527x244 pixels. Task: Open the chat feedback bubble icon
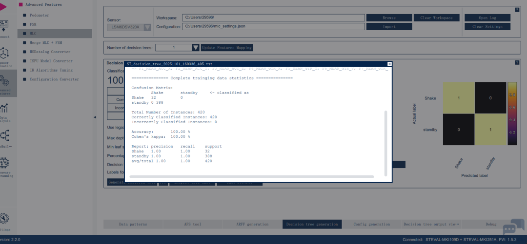[x=513, y=226]
